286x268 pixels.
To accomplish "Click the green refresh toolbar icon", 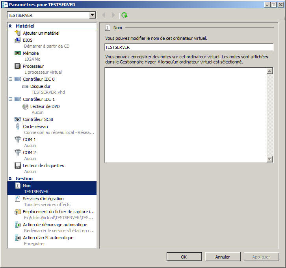I will coord(124,15).
